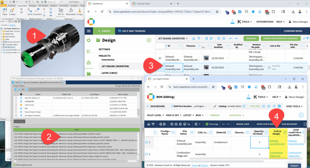Select LATHE (CREO) project in Dashboard sidebar

pos(109,73)
